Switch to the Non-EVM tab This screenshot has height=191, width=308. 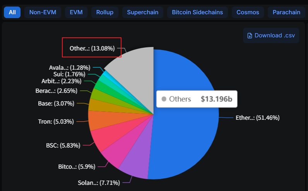43,12
